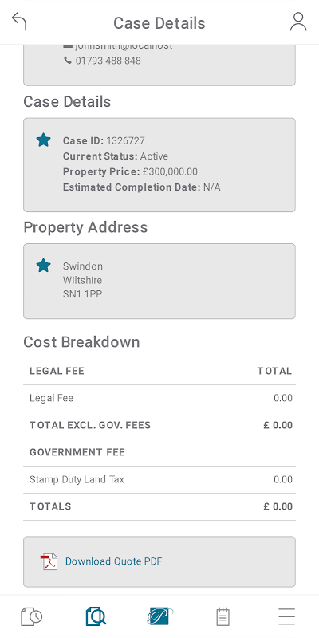Image resolution: width=319 pixels, height=638 pixels.
Task: Click the star icon beside Swindon address
Action: point(44,266)
